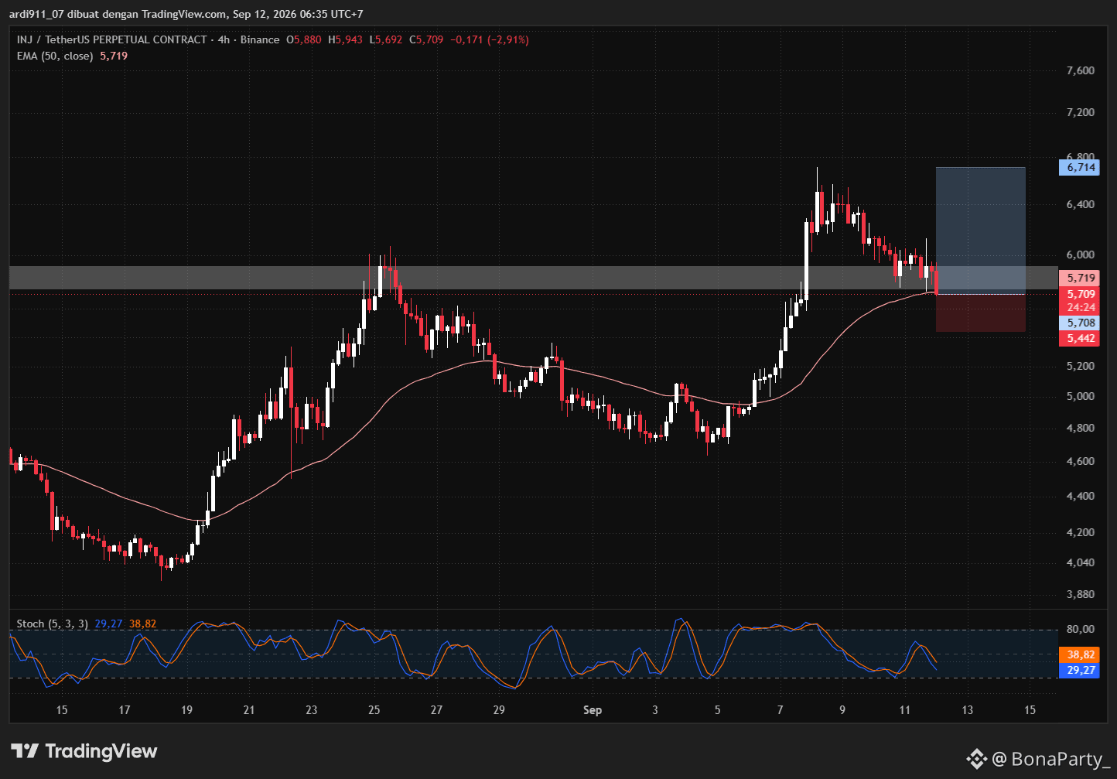Click the Stoch 38,82 orange value label
Image resolution: width=1117 pixels, height=779 pixels.
click(x=1081, y=654)
